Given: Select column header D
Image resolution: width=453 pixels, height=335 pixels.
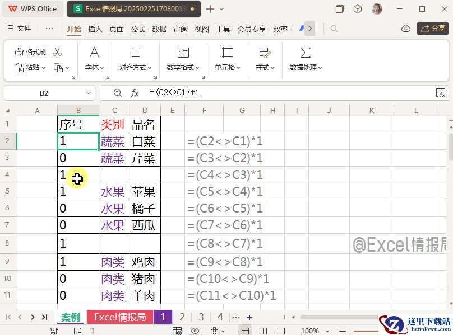Looking at the screenshot, I should click(x=145, y=111).
